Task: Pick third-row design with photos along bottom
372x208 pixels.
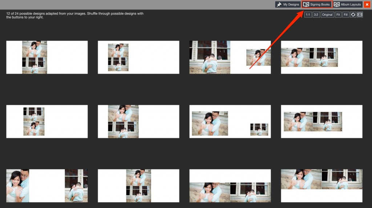Action: (x=230, y=186)
